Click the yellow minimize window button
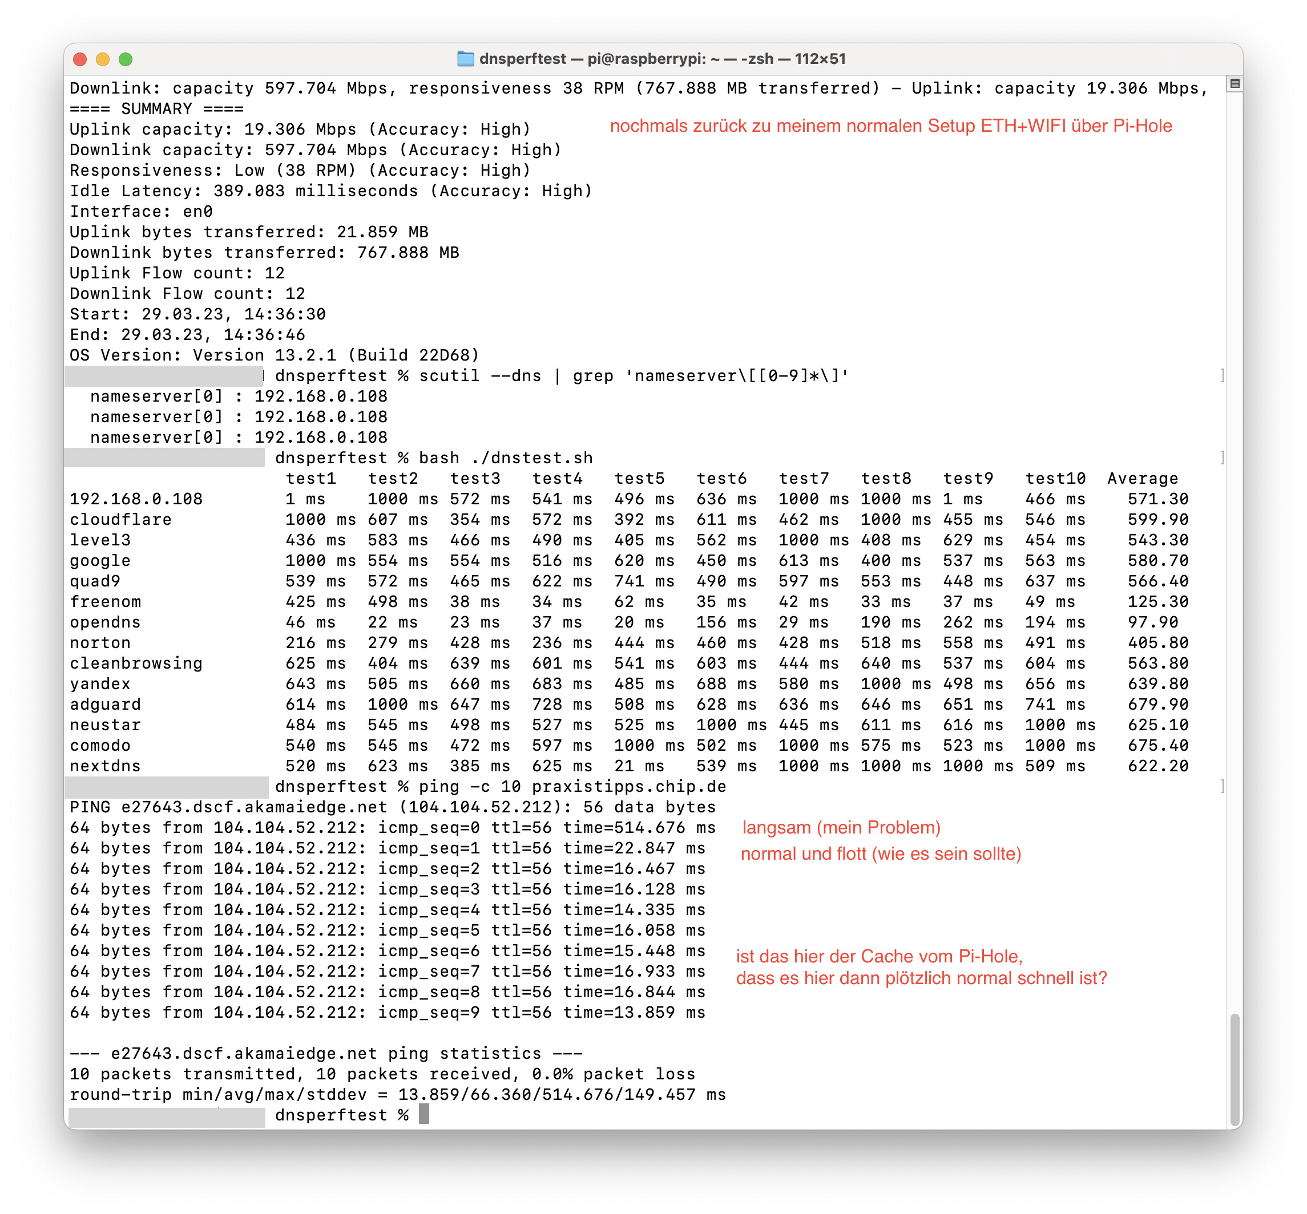Screen dimensions: 1307x1214 (x=103, y=59)
